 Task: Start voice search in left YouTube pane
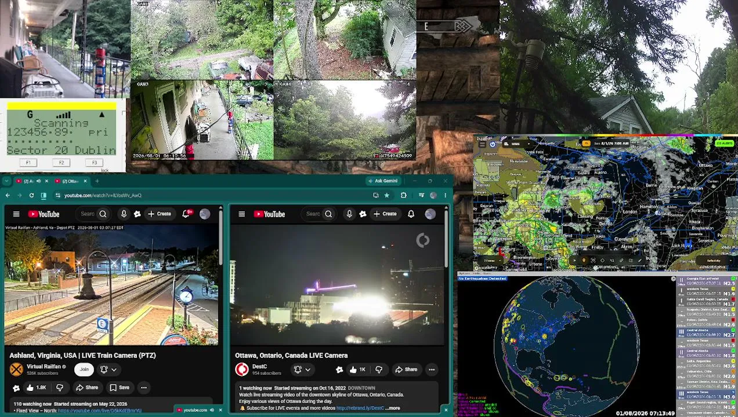(x=124, y=214)
